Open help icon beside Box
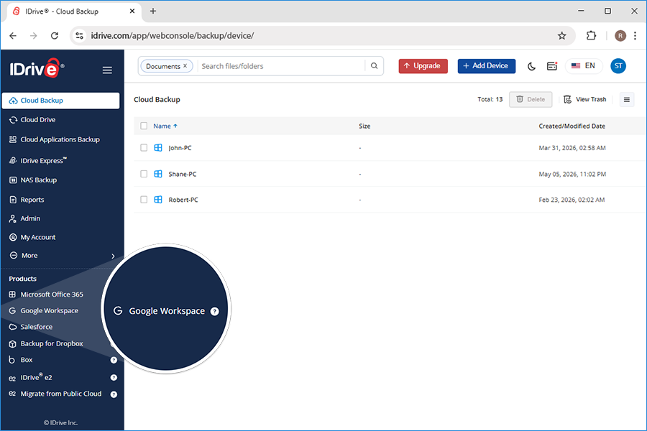Screen dimensions: 647x431 pyautogui.click(x=114, y=360)
